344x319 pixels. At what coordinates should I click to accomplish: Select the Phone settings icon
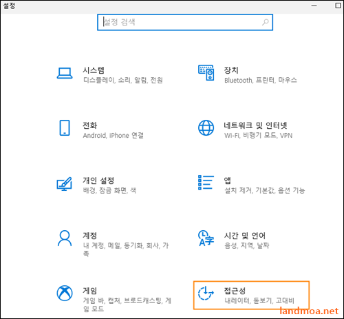click(x=65, y=127)
